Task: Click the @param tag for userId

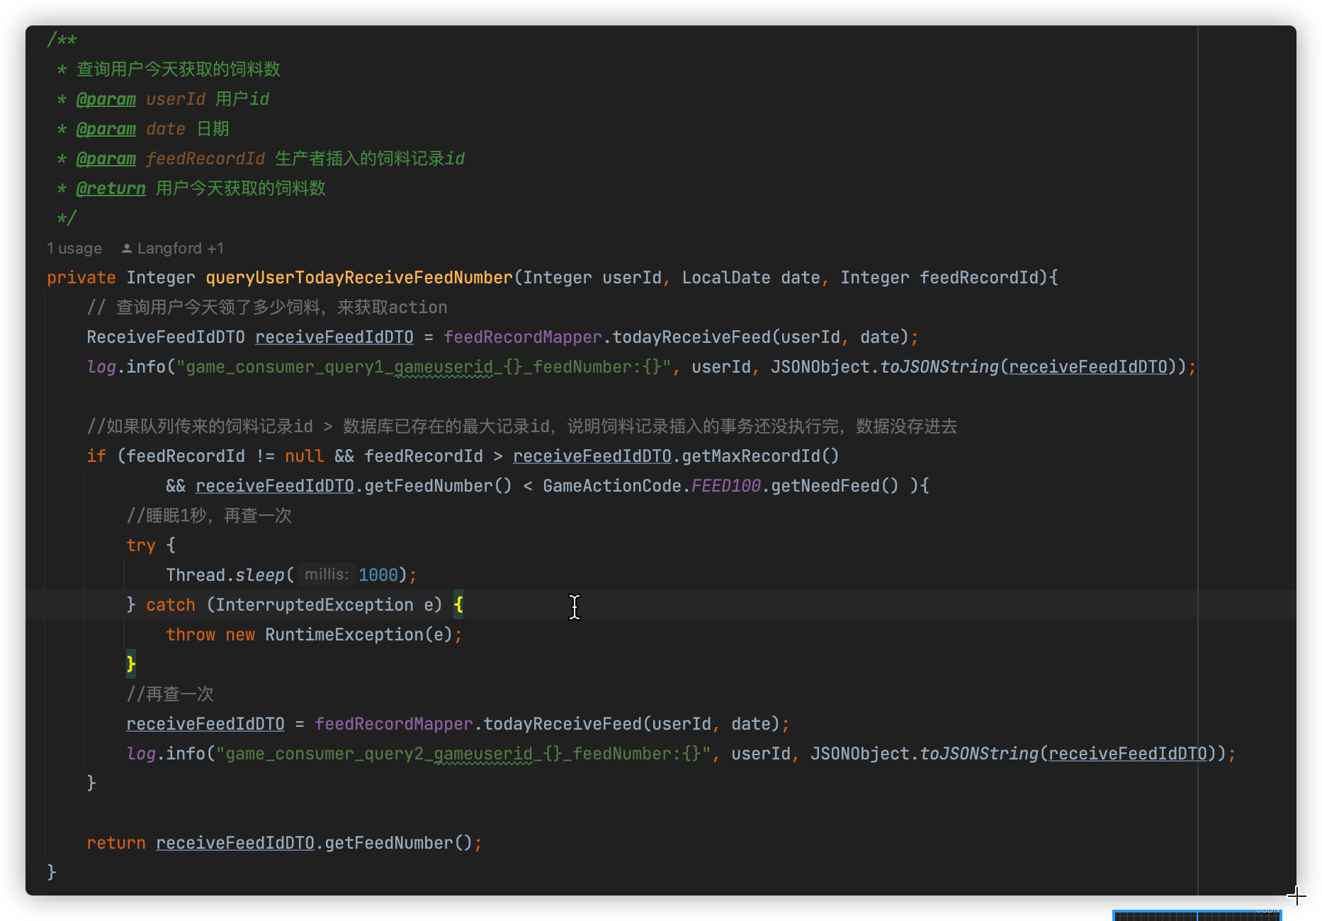Action: coord(106,99)
